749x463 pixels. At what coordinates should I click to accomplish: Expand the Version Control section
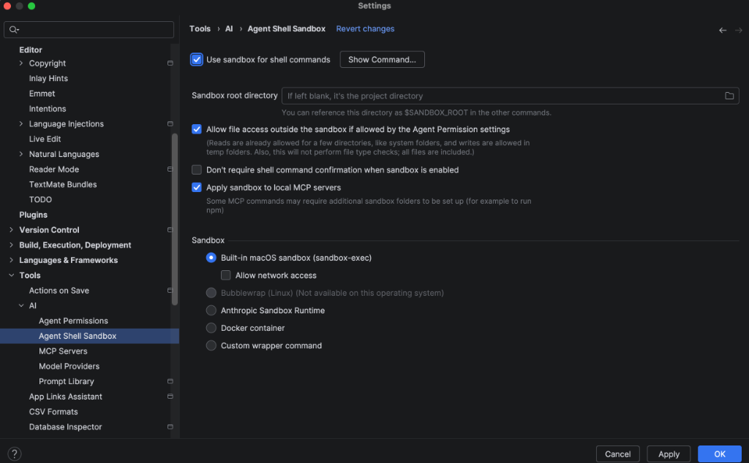click(11, 230)
